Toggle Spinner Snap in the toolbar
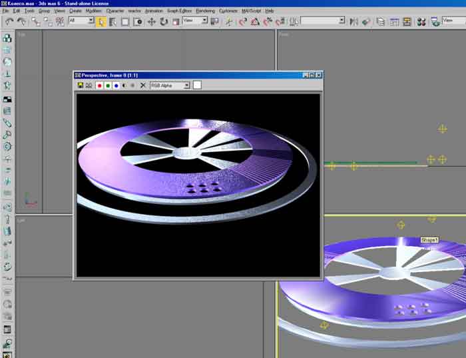Image resolution: width=466 pixels, height=358 pixels. point(280,22)
